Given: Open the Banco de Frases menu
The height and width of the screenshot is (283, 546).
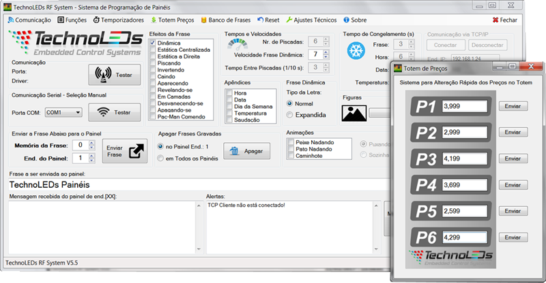Looking at the screenshot, I should coord(226,20).
